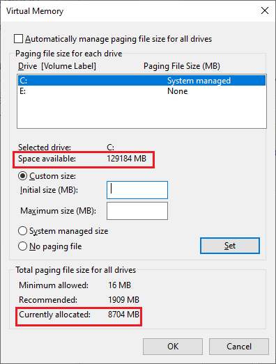Focus the Maximum size (MB) text box
The height and width of the screenshot is (364, 276).
[x=137, y=211]
